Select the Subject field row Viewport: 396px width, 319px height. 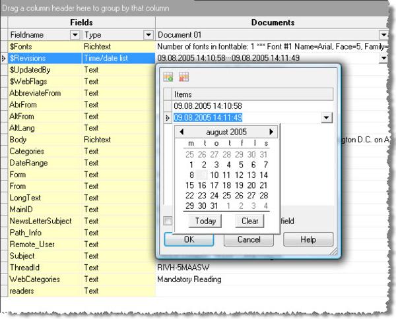(44, 256)
